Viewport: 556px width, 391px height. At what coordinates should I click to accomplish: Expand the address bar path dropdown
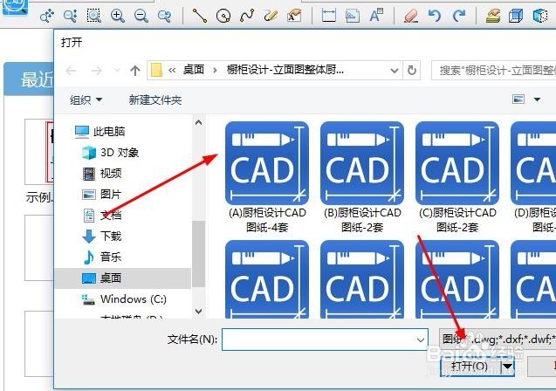click(395, 71)
